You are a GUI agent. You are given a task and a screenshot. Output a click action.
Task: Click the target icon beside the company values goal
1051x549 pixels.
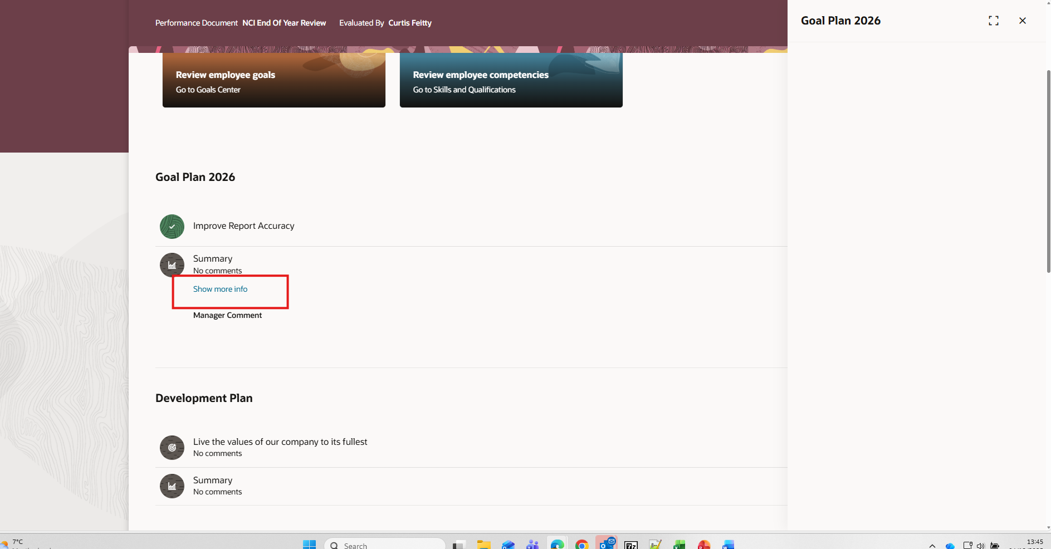172,447
